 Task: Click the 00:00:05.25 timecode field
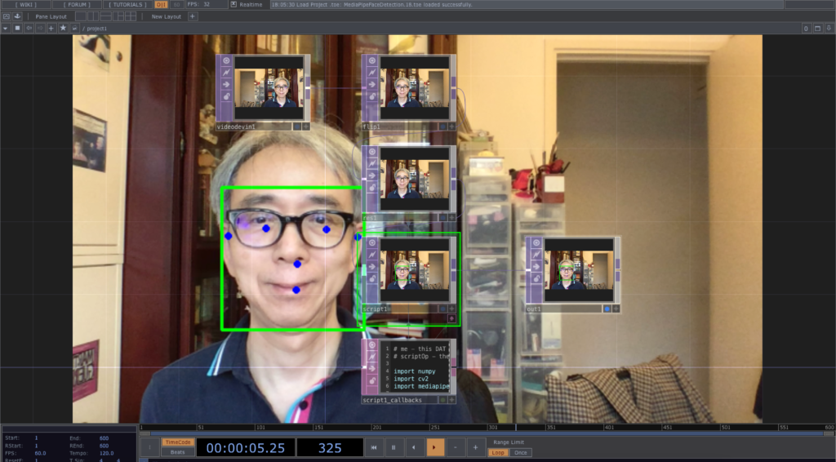point(245,448)
